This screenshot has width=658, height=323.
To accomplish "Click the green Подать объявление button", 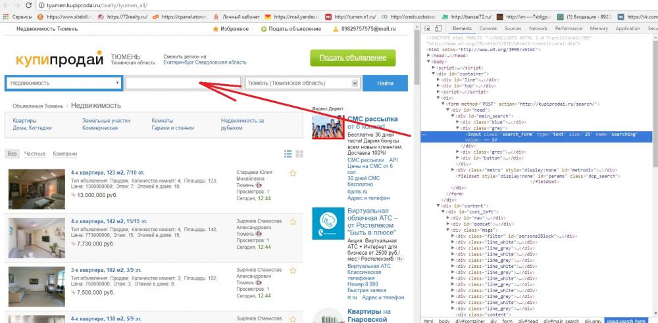I will [x=353, y=58].
